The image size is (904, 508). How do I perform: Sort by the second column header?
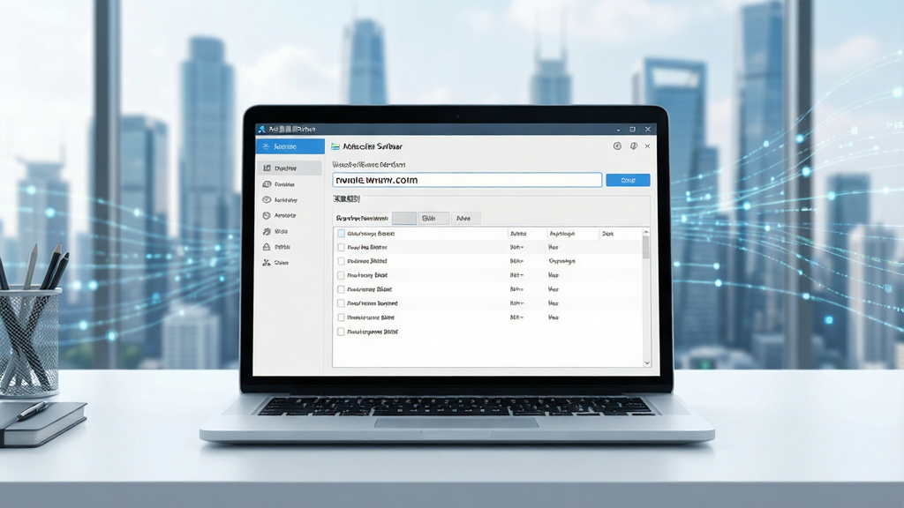click(518, 234)
